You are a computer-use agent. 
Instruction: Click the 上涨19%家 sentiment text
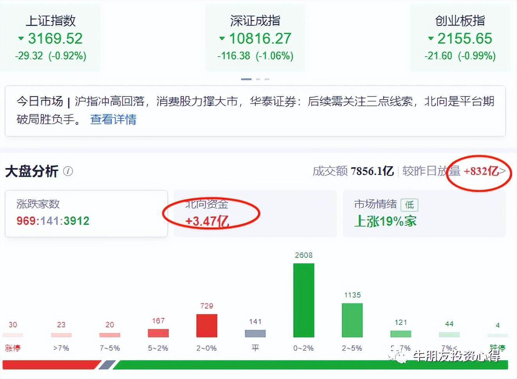(385, 221)
